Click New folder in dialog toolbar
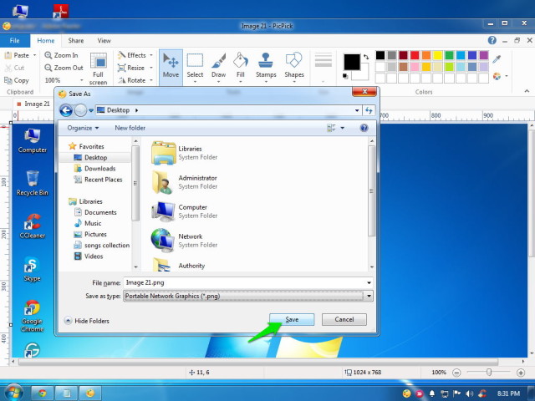 [x=130, y=128]
